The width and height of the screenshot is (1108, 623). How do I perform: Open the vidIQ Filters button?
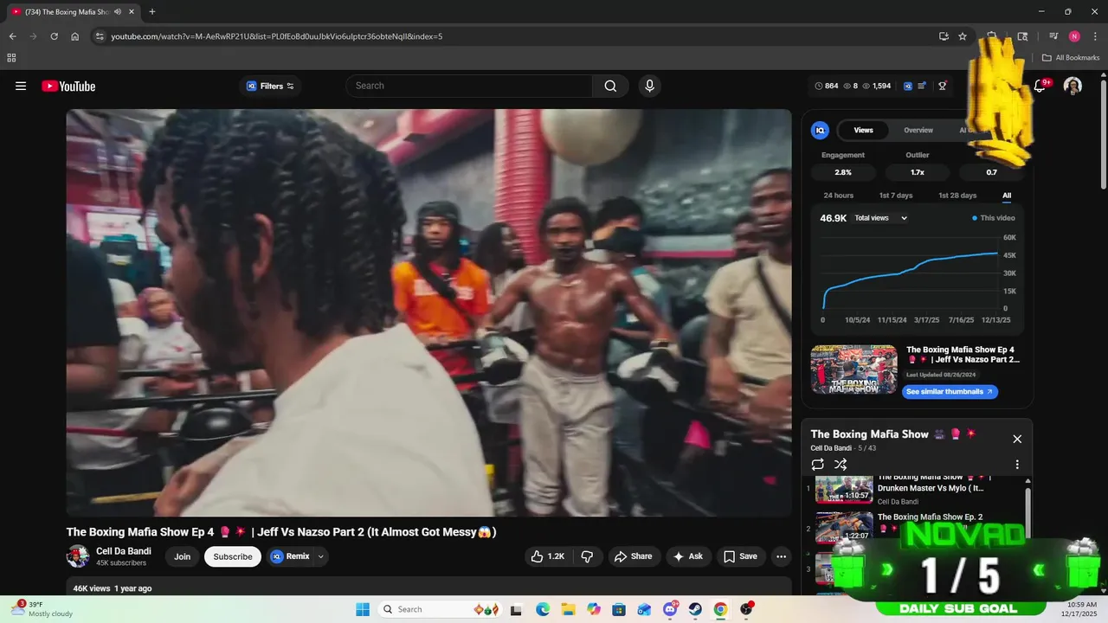coord(270,86)
